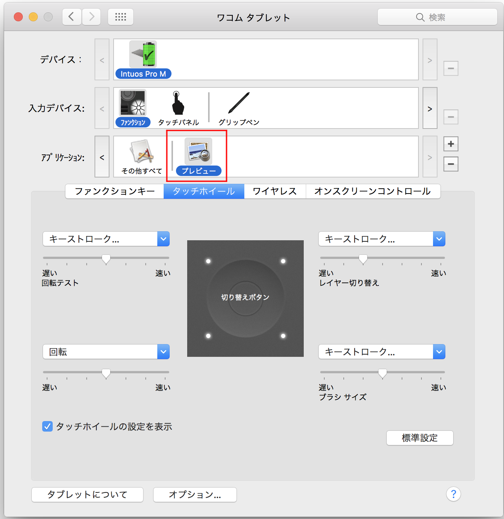
Task: Select the 'その他すべて' application icon
Action: [142, 152]
